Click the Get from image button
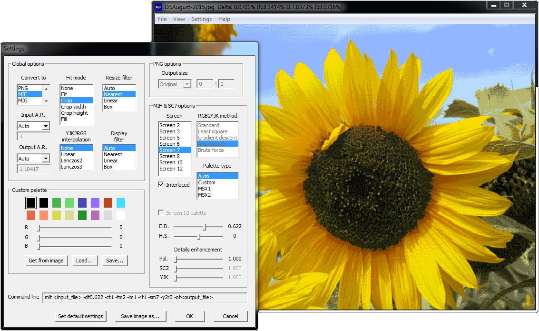The width and height of the screenshot is (539, 331). click(x=46, y=261)
